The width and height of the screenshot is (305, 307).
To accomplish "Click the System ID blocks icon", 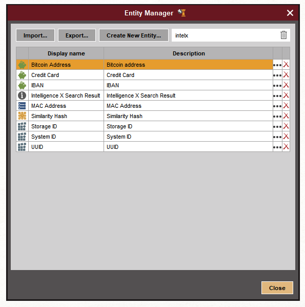I will tap(22, 137).
